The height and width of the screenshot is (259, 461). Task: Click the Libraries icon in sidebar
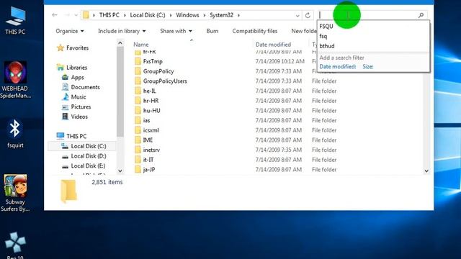tap(61, 68)
